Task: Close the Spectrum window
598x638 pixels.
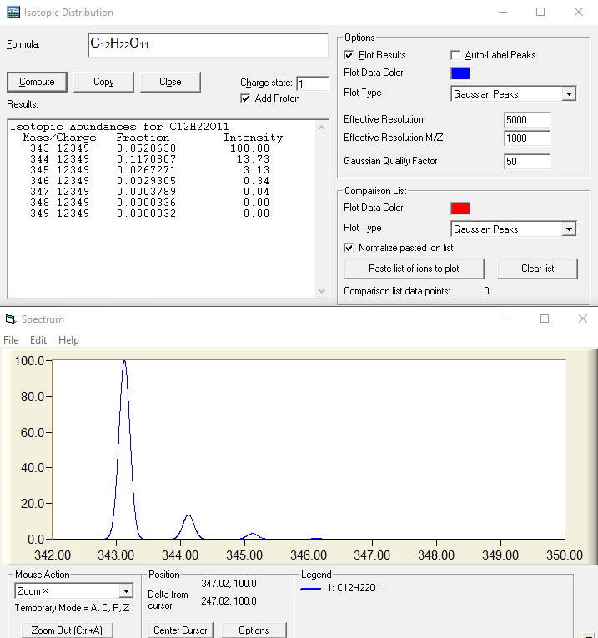Action: pyautogui.click(x=582, y=319)
